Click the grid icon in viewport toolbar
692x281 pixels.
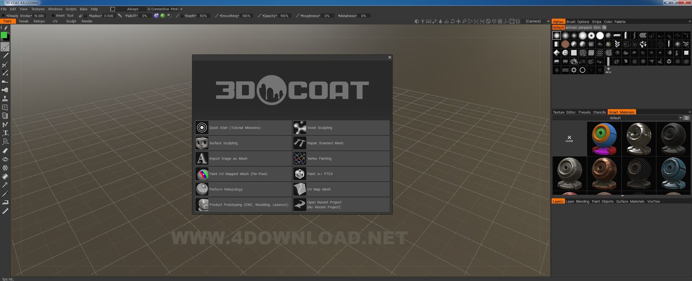click(x=500, y=21)
